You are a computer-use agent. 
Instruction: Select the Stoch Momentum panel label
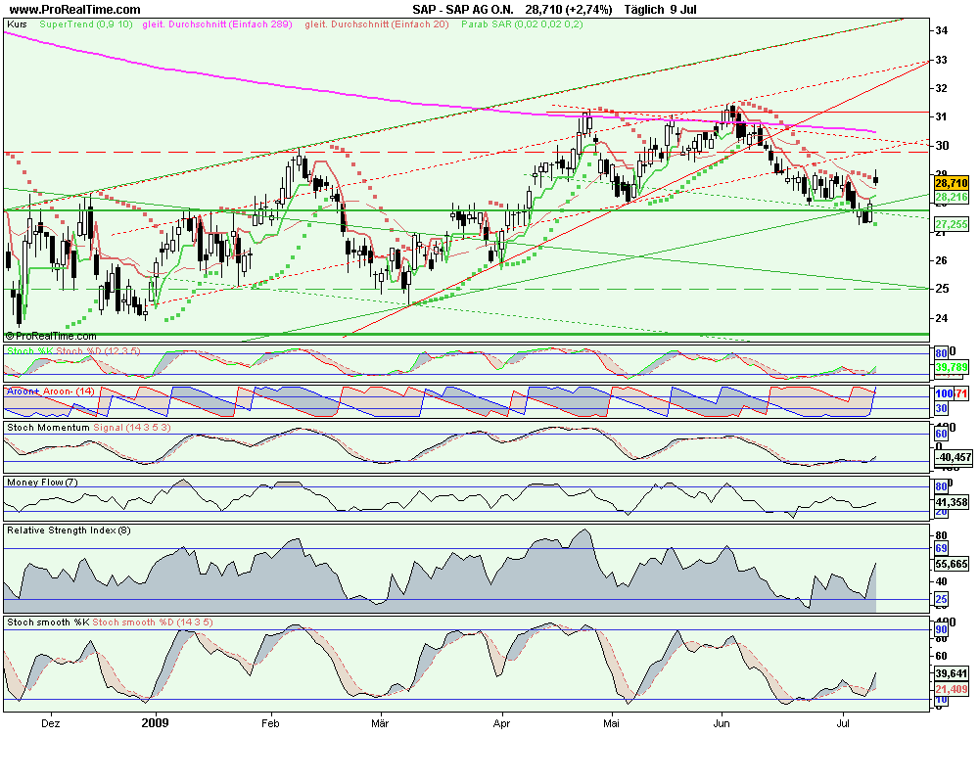tap(48, 428)
